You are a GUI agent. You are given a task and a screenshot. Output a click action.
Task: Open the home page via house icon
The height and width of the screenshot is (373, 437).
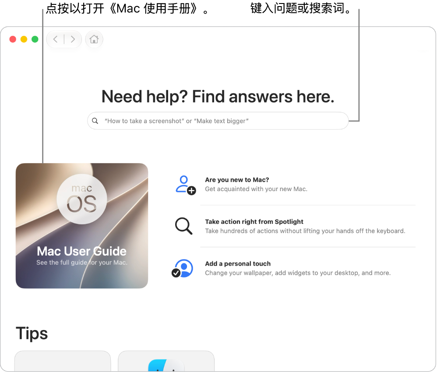click(94, 39)
